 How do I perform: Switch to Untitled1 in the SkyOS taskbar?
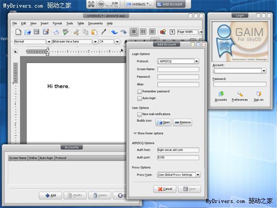tap(140, 4)
